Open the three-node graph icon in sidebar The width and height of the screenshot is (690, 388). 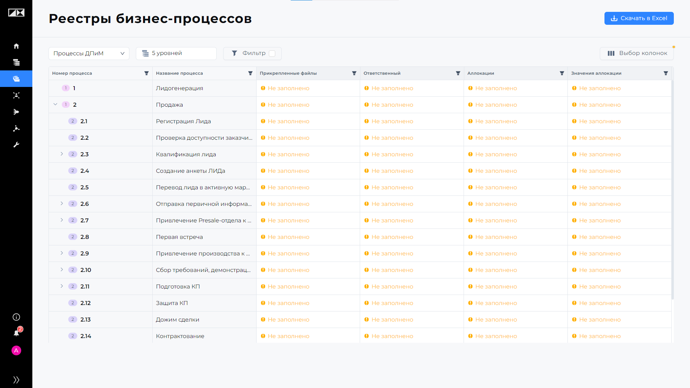[16, 128]
